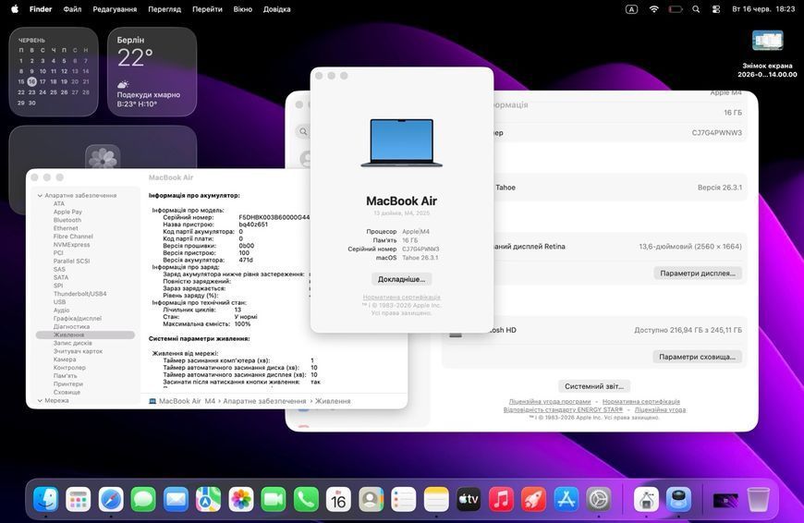Screen dimensions: 804x523
Task: Collapse the Мережа section in sidebar
Action: point(40,400)
